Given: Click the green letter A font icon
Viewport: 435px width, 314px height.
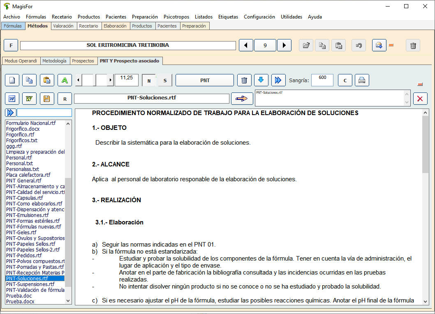Looking at the screenshot, I should tap(65, 81).
